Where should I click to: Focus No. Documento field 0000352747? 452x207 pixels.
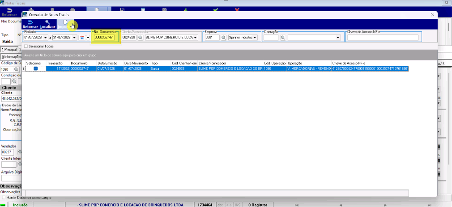pyautogui.click(x=104, y=38)
